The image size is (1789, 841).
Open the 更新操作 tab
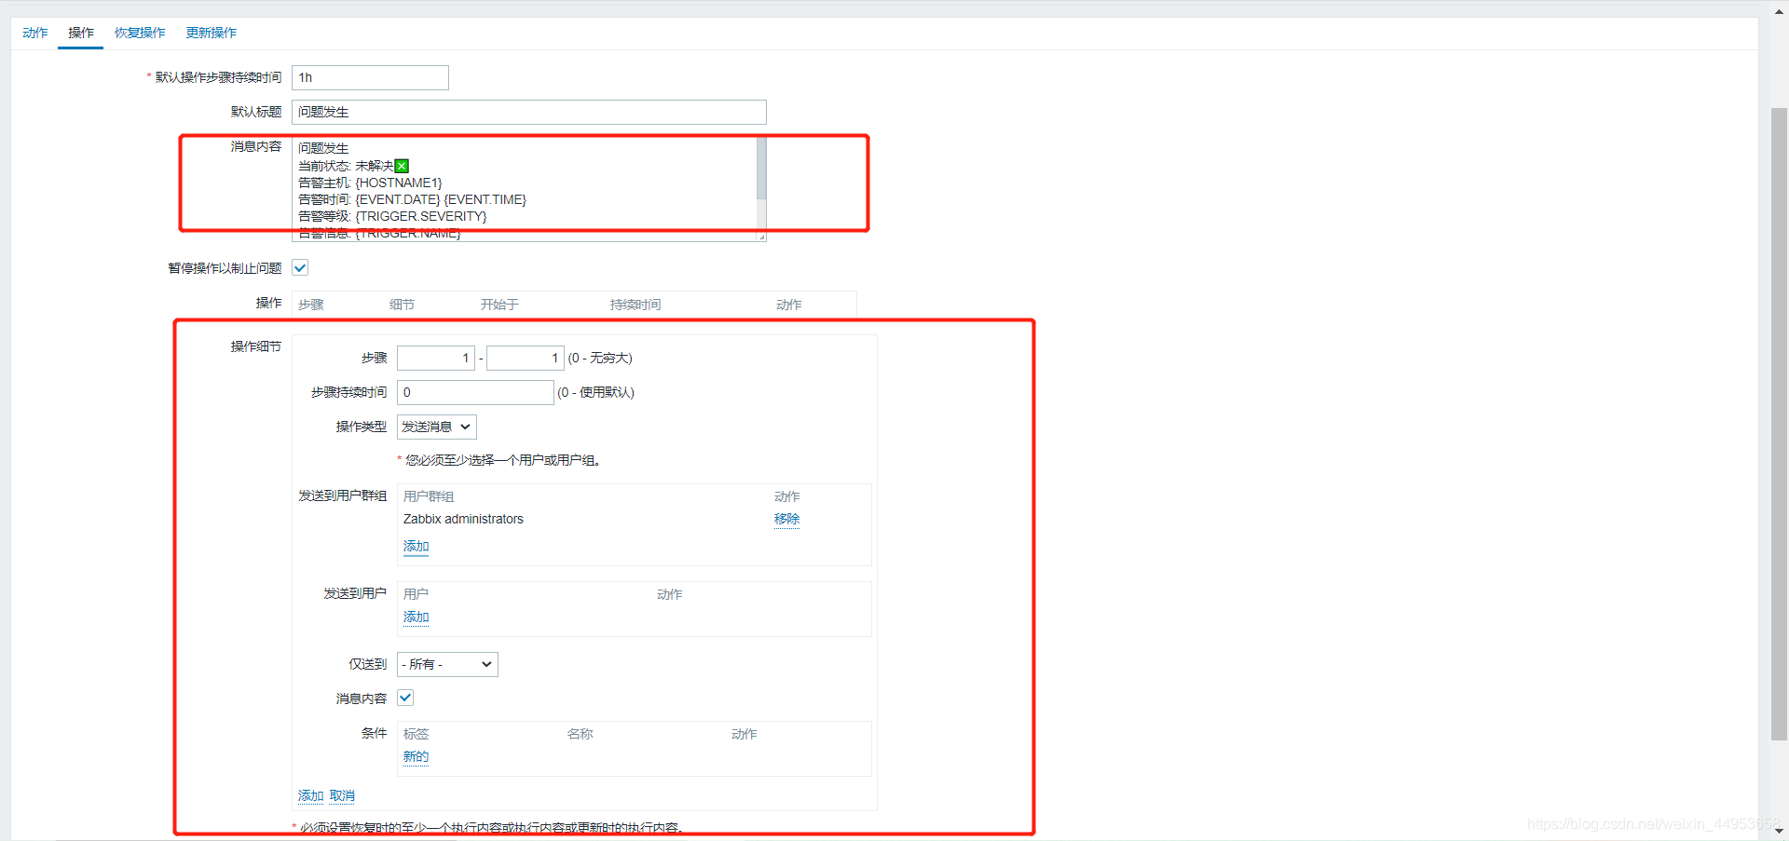211,33
